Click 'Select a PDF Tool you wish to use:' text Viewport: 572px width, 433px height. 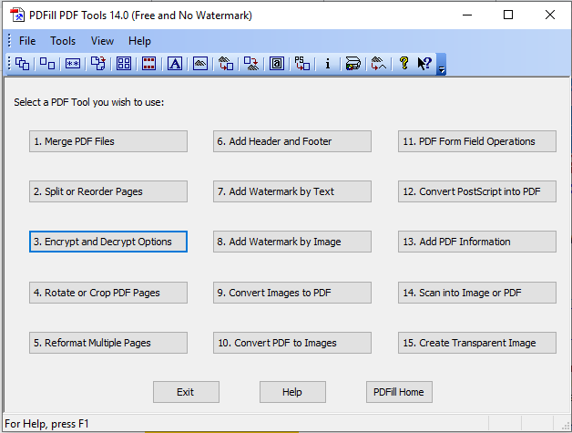pyautogui.click(x=89, y=102)
